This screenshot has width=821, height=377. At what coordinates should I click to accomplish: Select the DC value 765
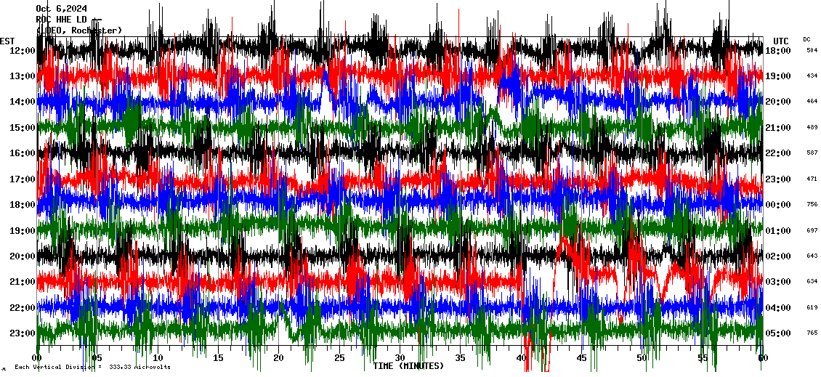(x=812, y=333)
